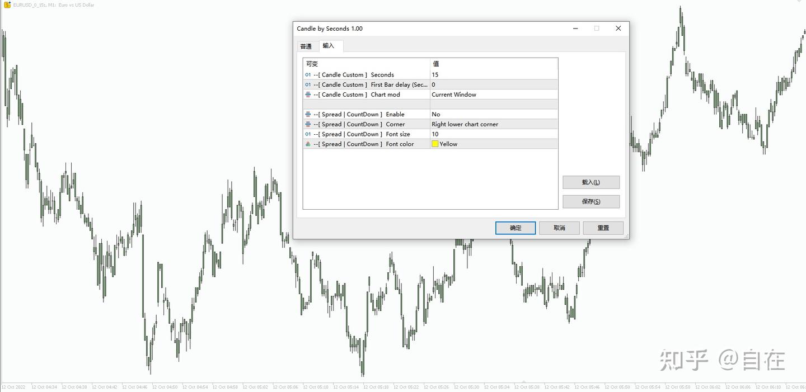Select the 输入 tab
806x392 pixels.
(x=329, y=46)
